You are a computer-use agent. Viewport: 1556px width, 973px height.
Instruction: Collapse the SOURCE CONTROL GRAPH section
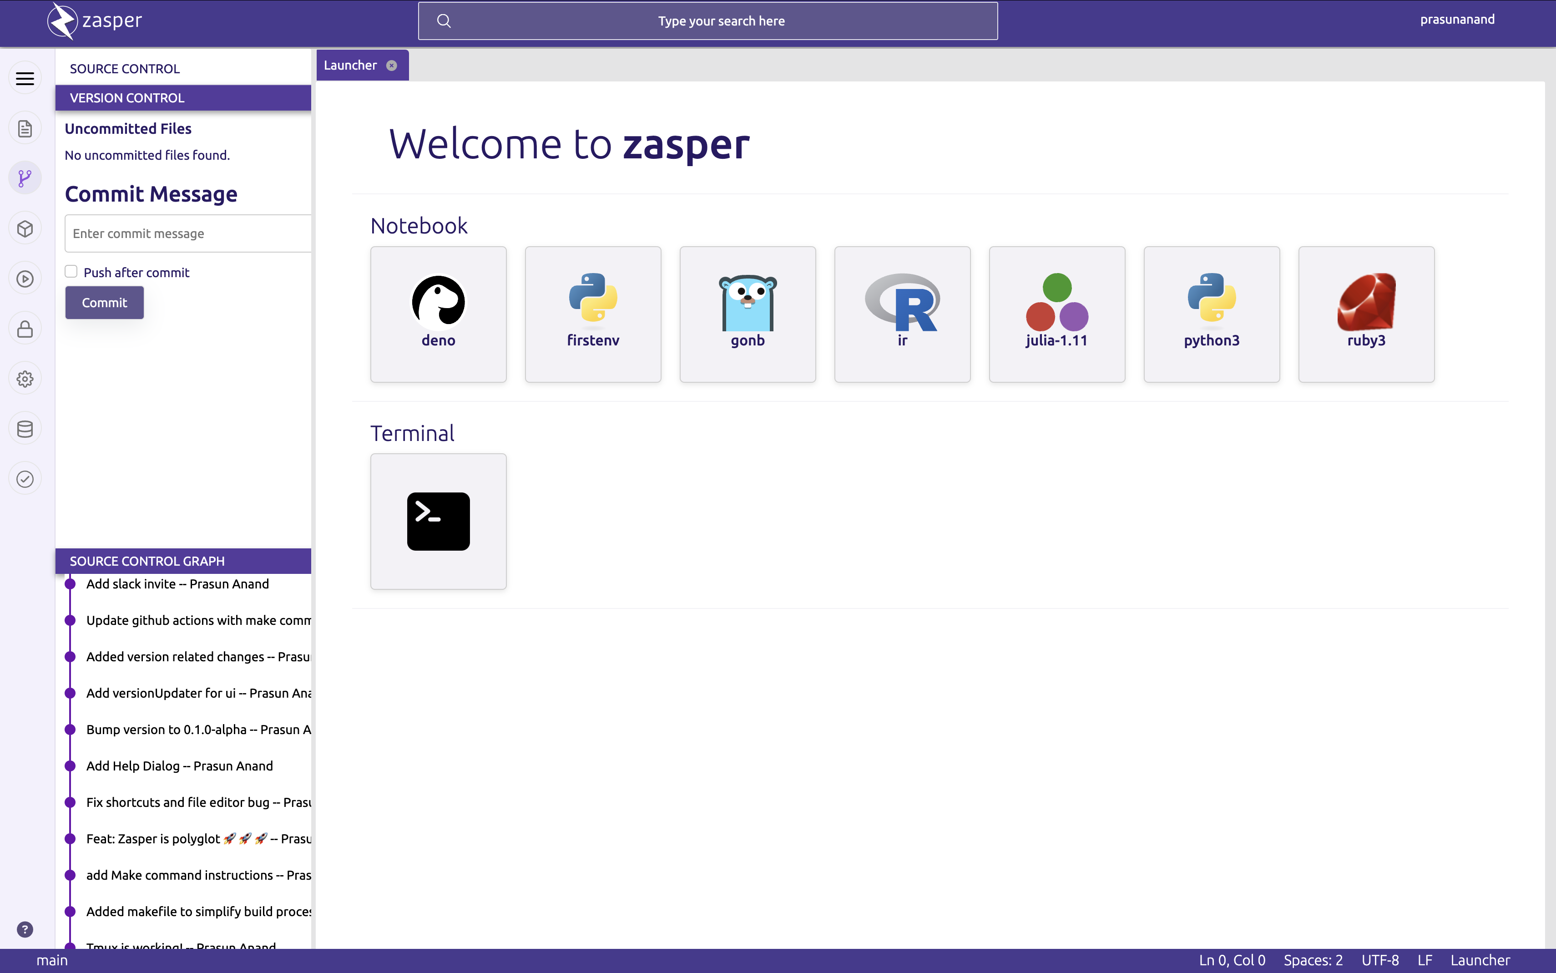point(183,561)
